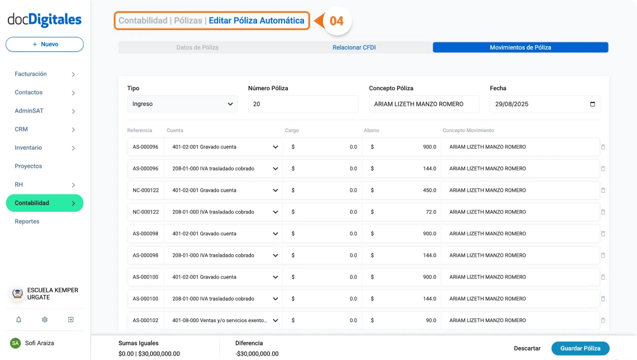Click the Sofi Araiza user avatar
This screenshot has width=637, height=360.
[x=15, y=343]
